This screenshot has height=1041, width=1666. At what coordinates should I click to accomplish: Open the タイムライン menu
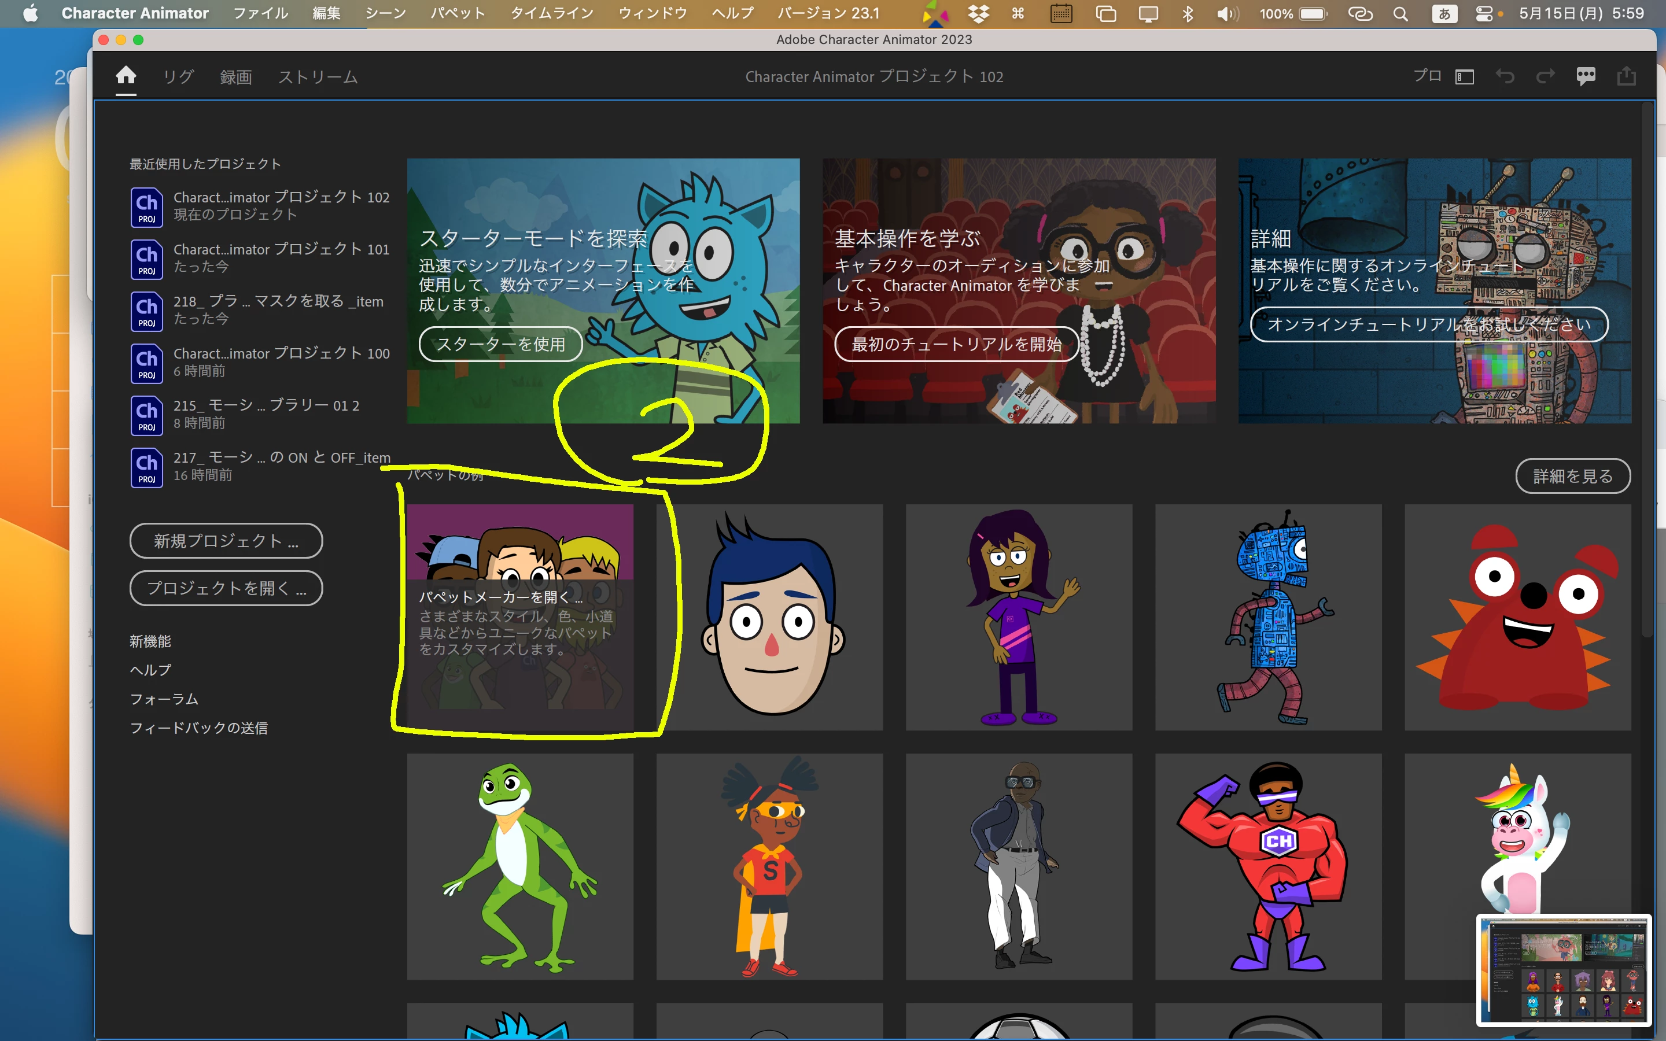pos(551,13)
